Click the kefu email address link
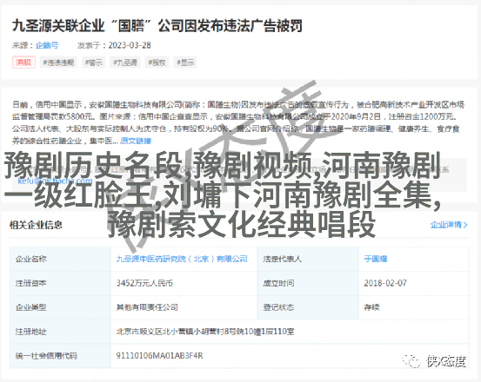The width and height of the screenshot is (481, 382). point(55,181)
